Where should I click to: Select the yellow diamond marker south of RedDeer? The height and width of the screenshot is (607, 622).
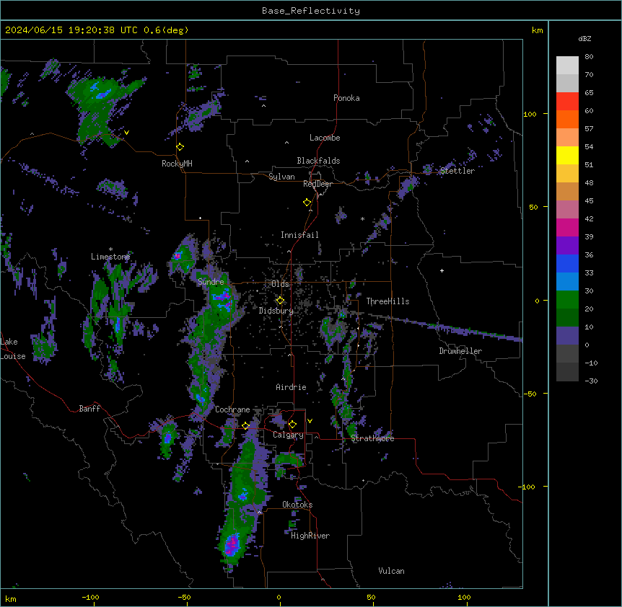(307, 203)
